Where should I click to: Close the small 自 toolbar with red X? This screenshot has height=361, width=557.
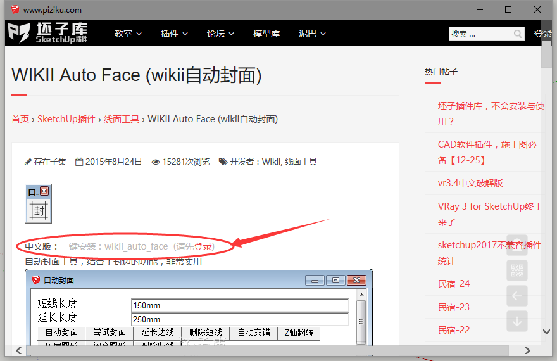[x=44, y=191]
